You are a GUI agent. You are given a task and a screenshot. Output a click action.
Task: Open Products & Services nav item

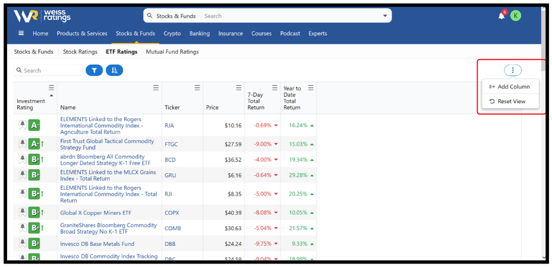coord(82,34)
